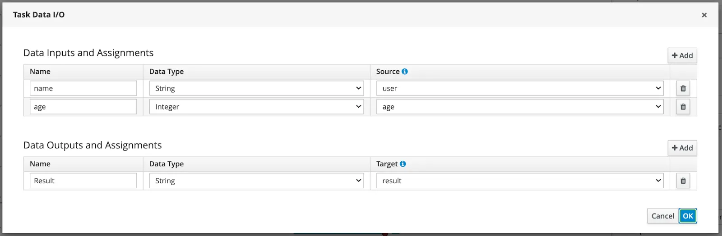Add a new data input assignment
Image resolution: width=722 pixels, height=236 pixels.
click(x=682, y=55)
